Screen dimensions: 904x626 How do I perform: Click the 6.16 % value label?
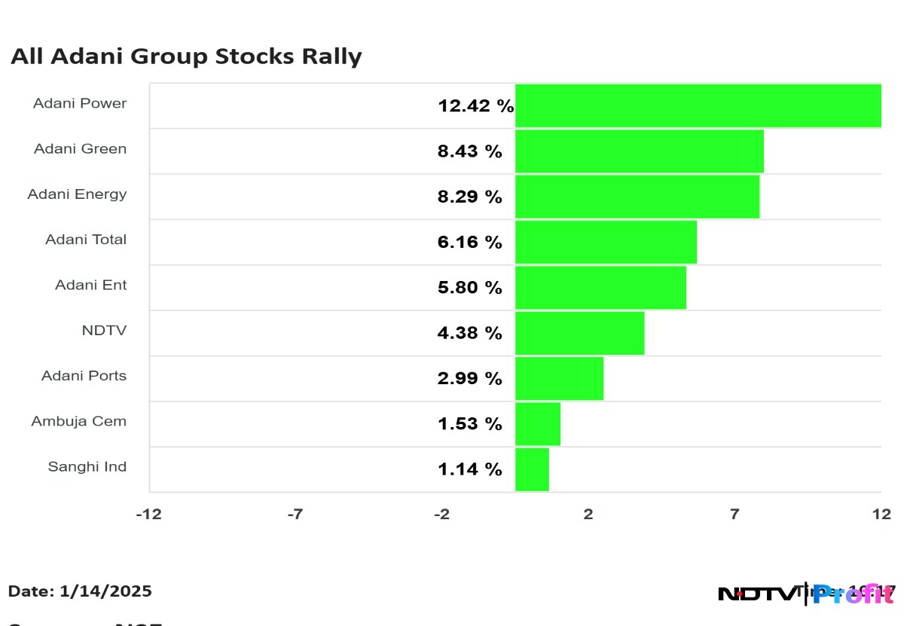coord(469,243)
